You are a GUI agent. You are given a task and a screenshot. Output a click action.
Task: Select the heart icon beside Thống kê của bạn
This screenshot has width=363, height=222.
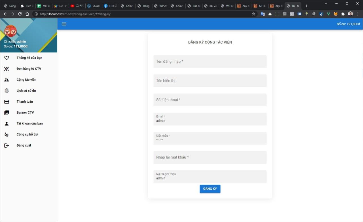pos(7,58)
